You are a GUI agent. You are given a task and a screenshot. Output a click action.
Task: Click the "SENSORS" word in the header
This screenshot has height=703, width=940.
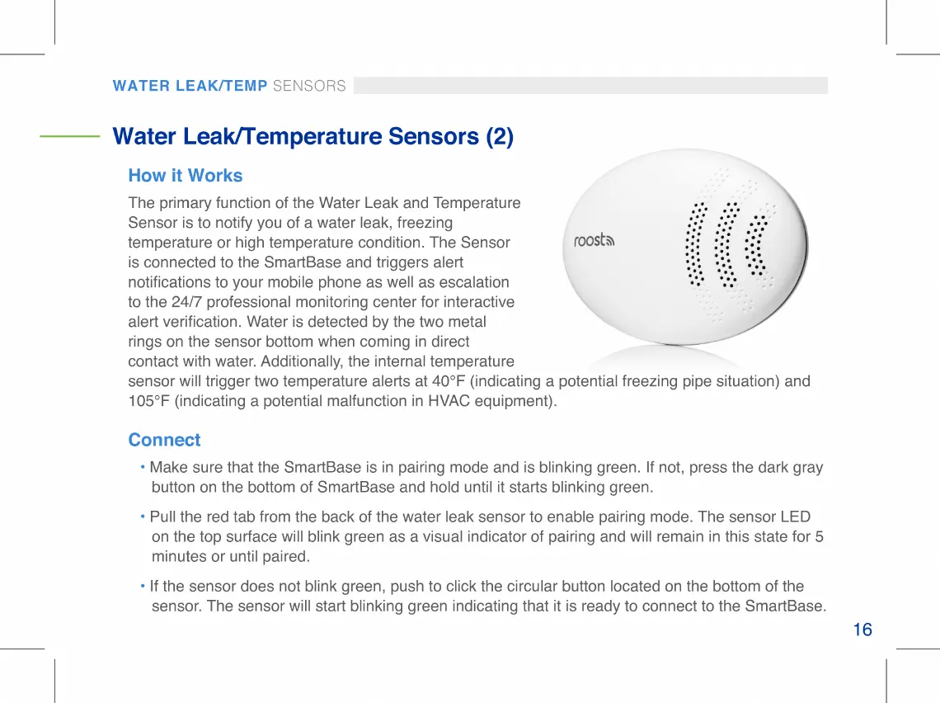[x=309, y=86]
